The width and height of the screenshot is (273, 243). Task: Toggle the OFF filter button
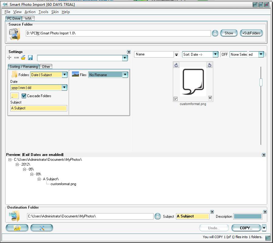[225, 55]
